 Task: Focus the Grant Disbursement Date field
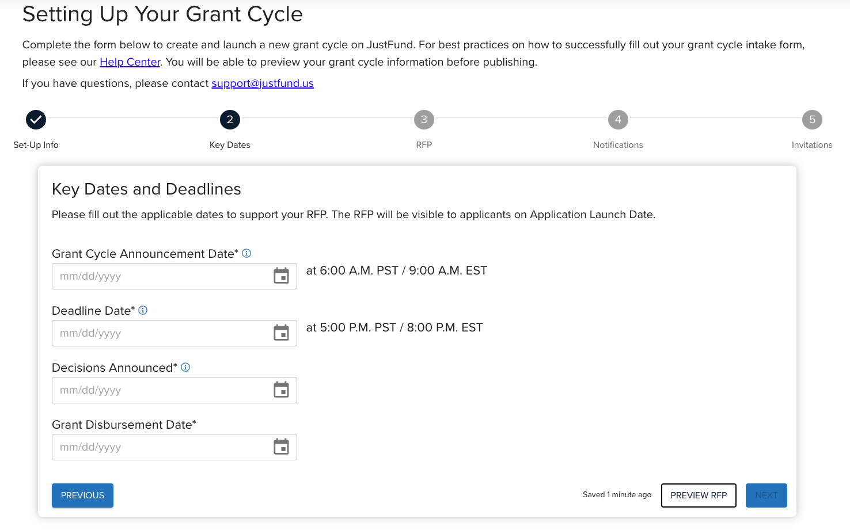pyautogui.click(x=174, y=447)
